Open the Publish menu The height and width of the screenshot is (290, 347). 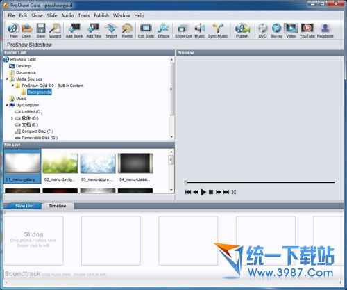[x=101, y=15]
